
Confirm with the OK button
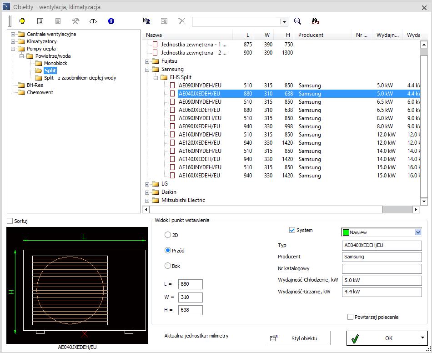coord(383,338)
